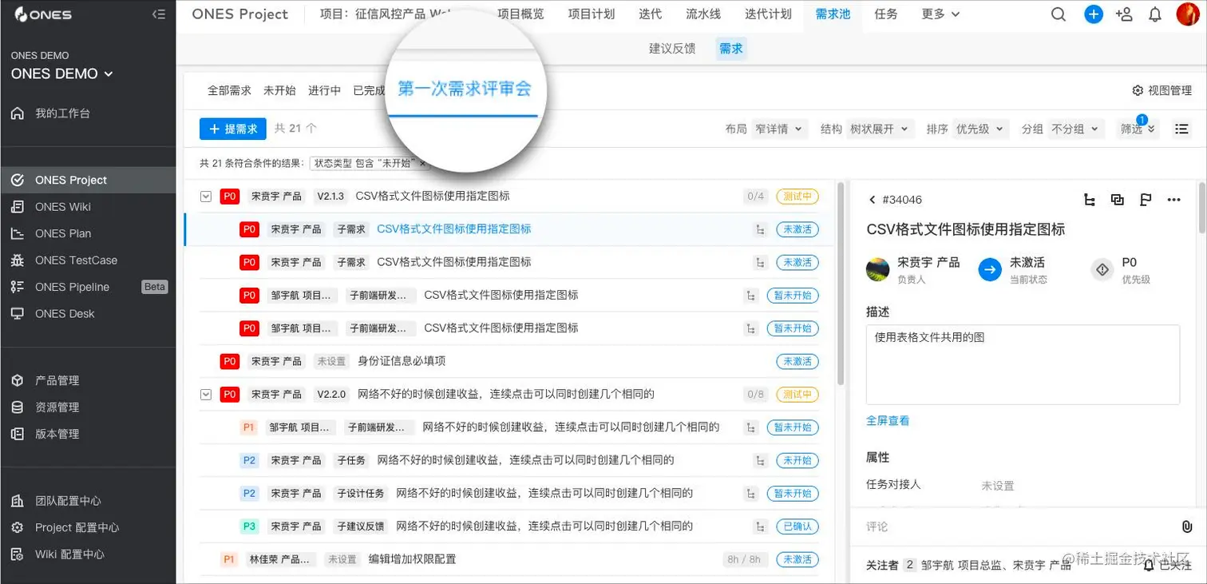Click copy icon in detail header
Viewport: 1207px width, 584px height.
(1118, 200)
